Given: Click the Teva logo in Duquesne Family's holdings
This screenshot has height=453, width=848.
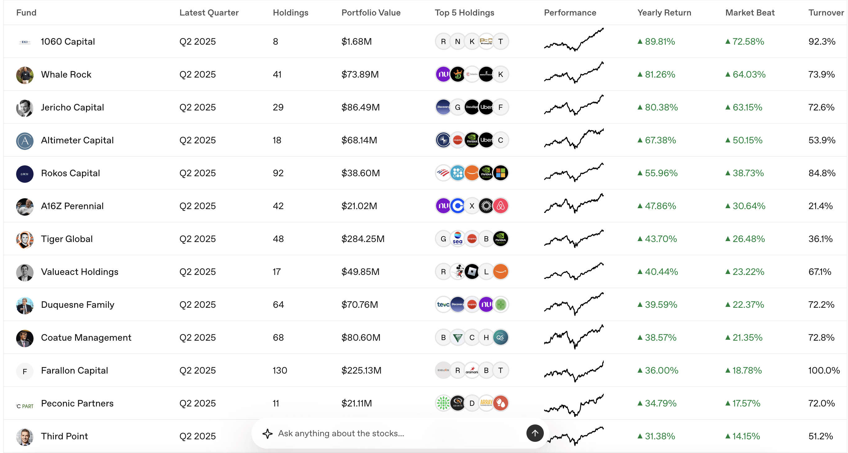Looking at the screenshot, I should click(x=443, y=305).
